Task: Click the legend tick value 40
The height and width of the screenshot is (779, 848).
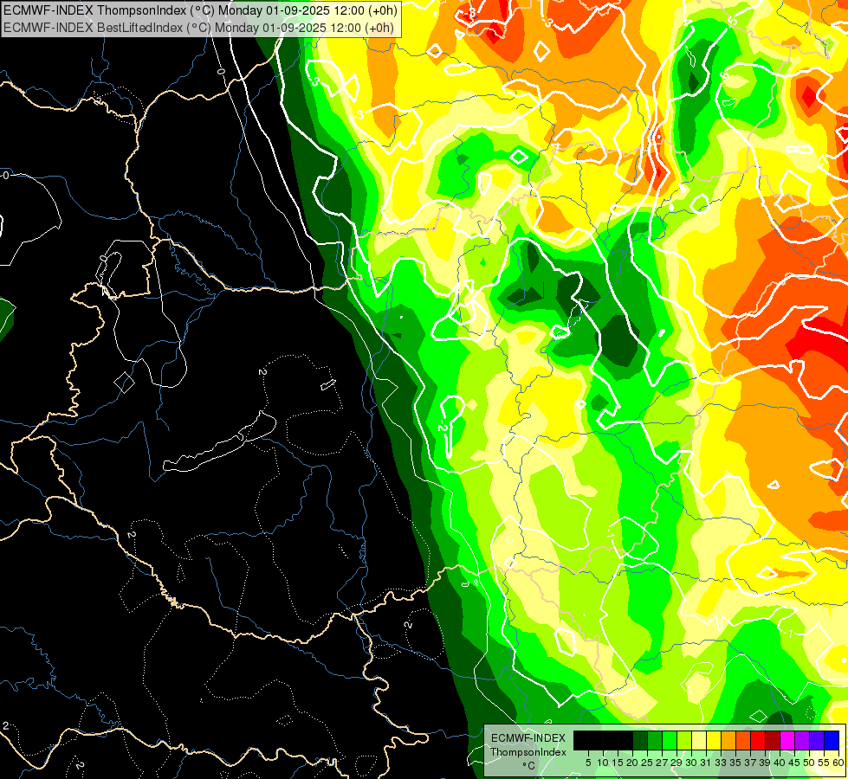Action: [780, 763]
